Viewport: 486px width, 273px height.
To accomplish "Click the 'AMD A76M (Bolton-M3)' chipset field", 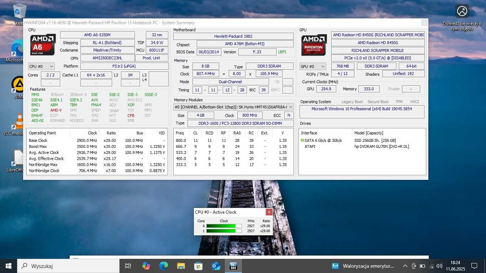I will [x=245, y=44].
